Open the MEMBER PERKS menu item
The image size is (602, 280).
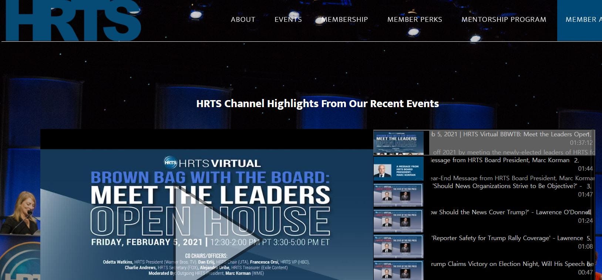[415, 20]
